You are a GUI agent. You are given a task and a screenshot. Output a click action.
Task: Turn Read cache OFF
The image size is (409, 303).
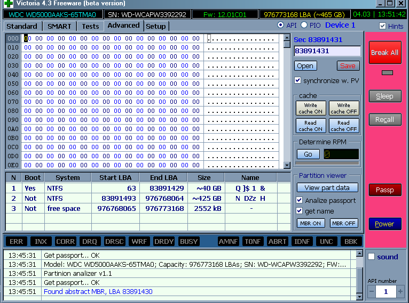(344, 126)
